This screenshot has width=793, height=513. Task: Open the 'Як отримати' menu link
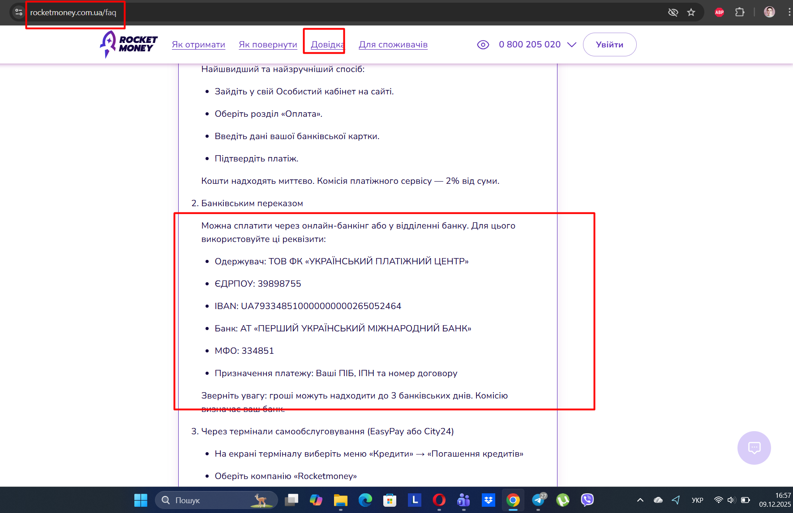[x=198, y=45]
